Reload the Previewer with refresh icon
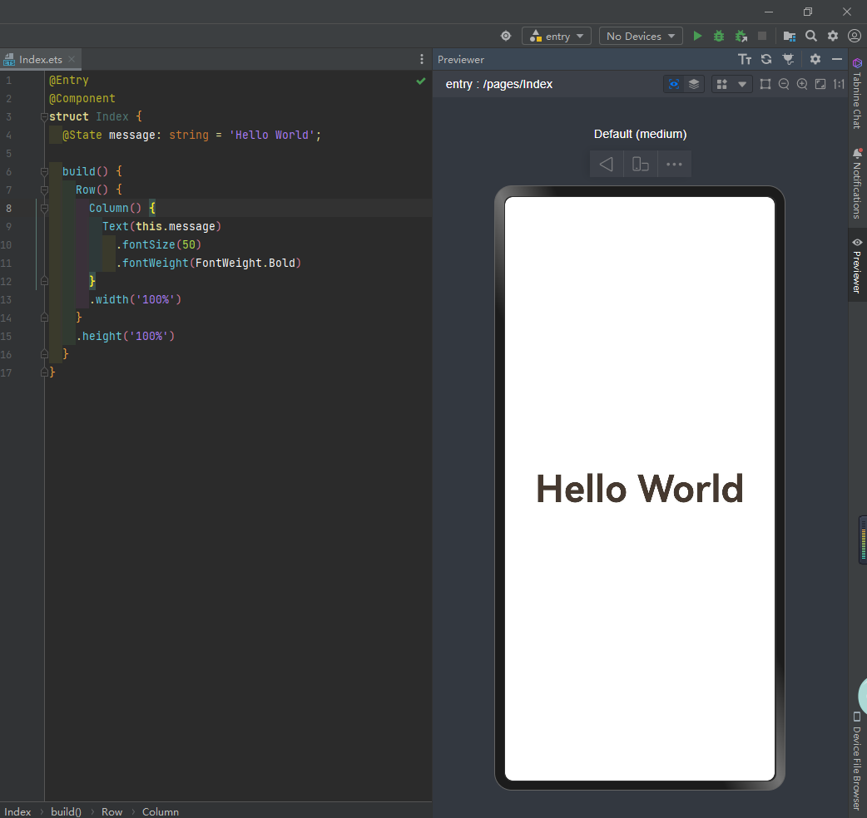 (766, 59)
